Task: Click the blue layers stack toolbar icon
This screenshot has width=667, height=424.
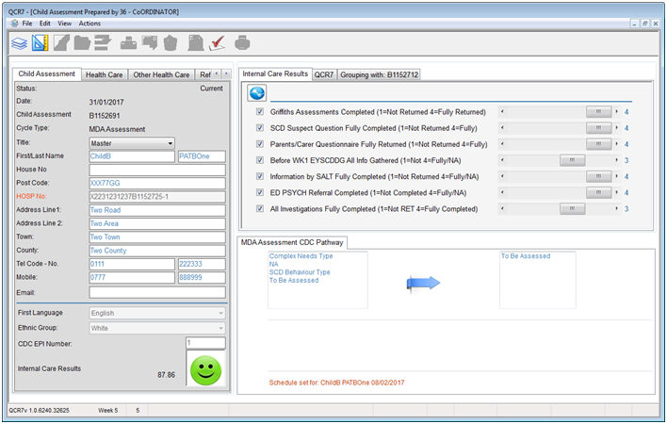Action: (x=18, y=42)
